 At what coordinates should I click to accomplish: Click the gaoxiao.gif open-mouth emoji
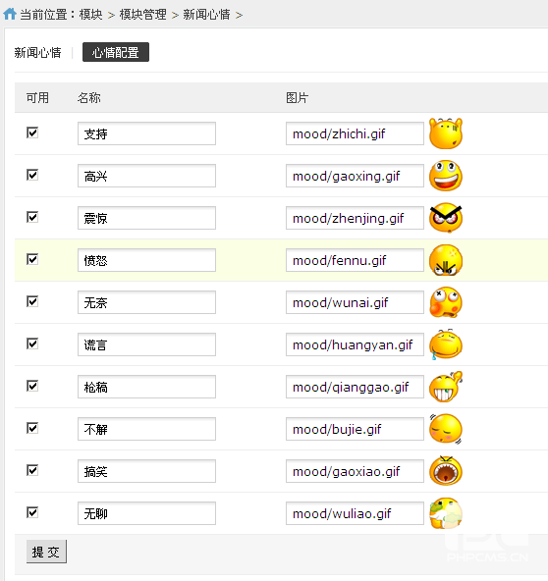(446, 471)
